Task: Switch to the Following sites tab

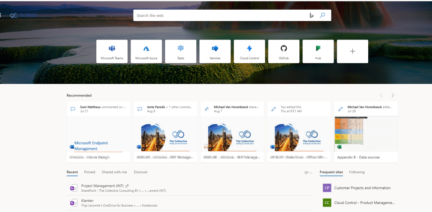Action: (357, 172)
